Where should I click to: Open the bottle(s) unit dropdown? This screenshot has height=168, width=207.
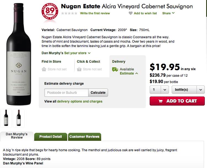coord(188,90)
